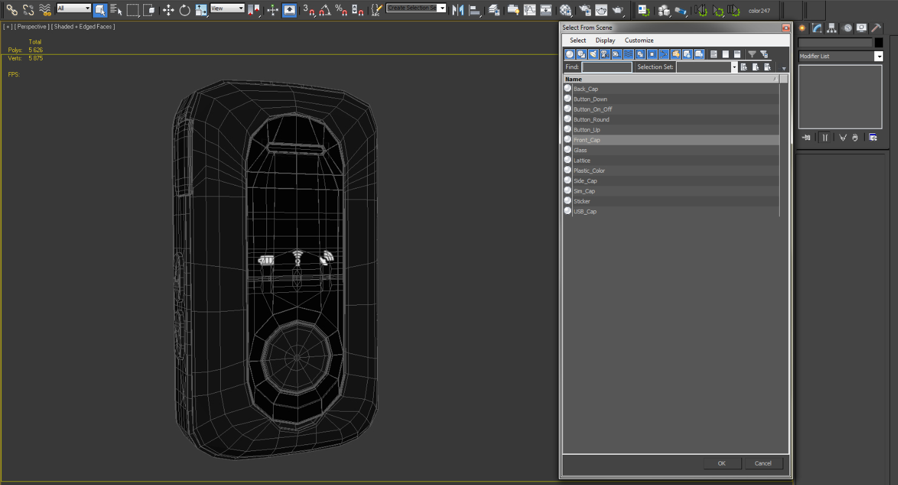Toggle Display Shapes filter in dialog

pyautogui.click(x=581, y=55)
